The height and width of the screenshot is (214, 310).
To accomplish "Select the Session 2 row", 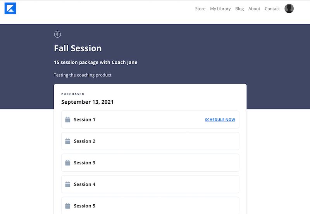I will (150, 141).
